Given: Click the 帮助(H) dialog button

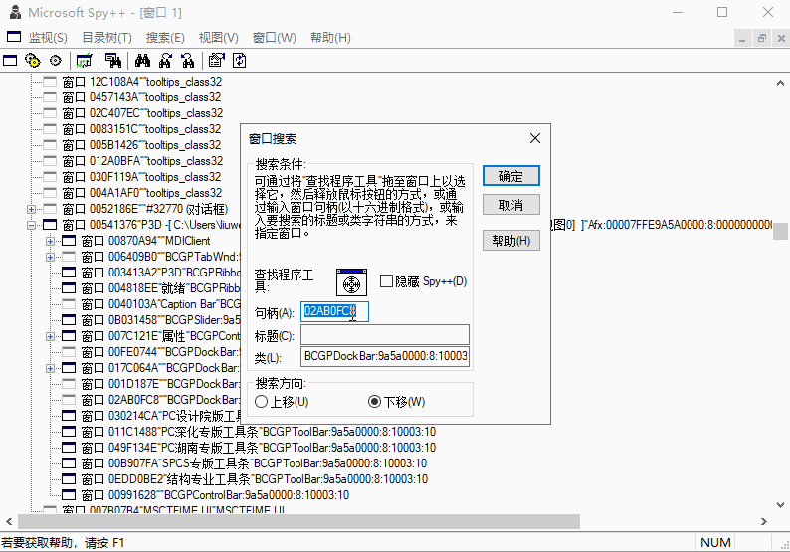Looking at the screenshot, I should (510, 241).
